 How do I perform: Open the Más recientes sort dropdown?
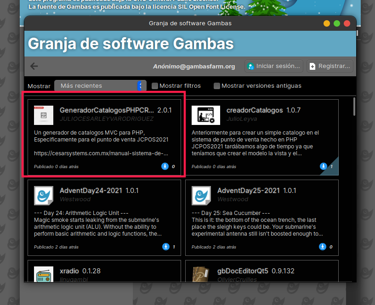coord(100,86)
